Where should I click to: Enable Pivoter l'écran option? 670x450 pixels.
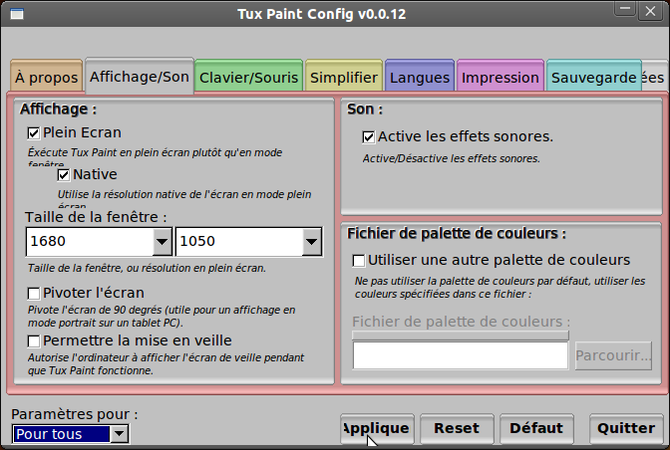click(x=34, y=293)
